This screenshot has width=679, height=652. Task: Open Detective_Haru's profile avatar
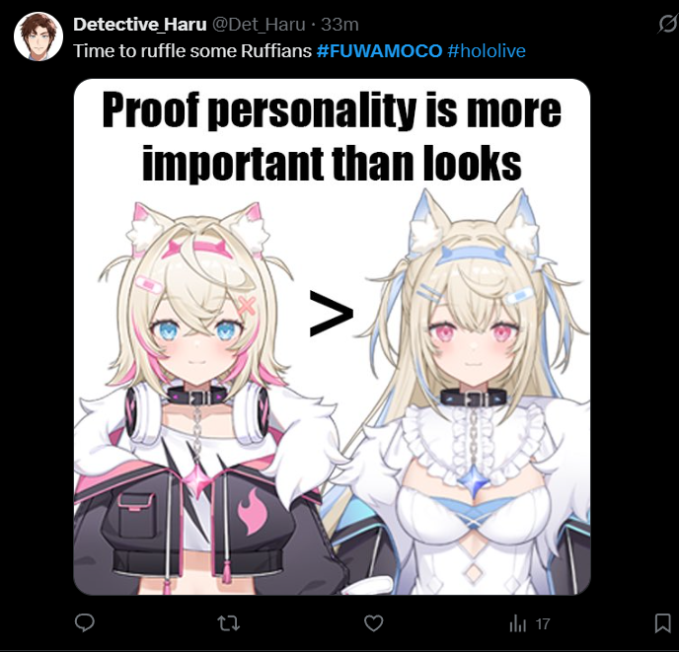point(38,36)
